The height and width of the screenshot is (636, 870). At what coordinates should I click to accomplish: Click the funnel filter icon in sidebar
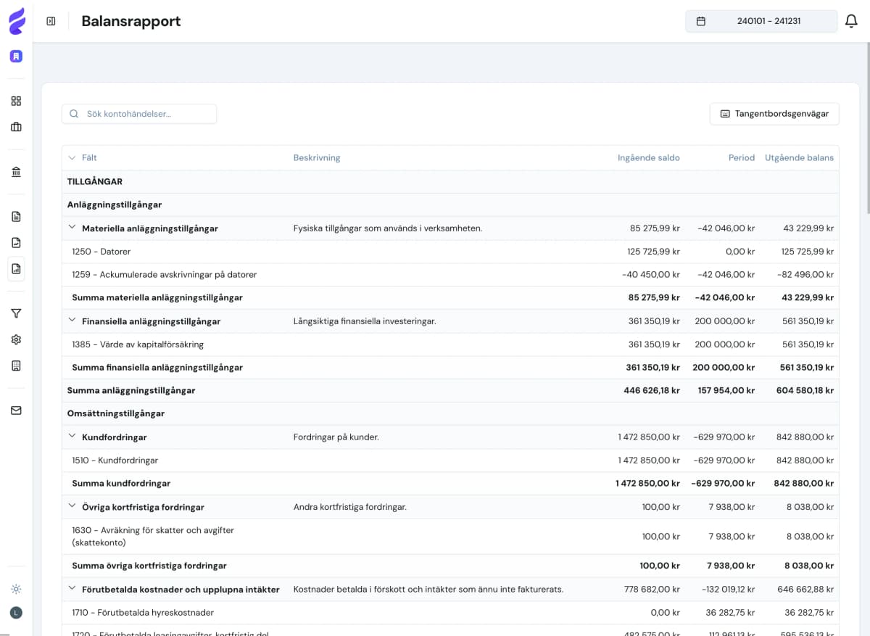coord(16,313)
